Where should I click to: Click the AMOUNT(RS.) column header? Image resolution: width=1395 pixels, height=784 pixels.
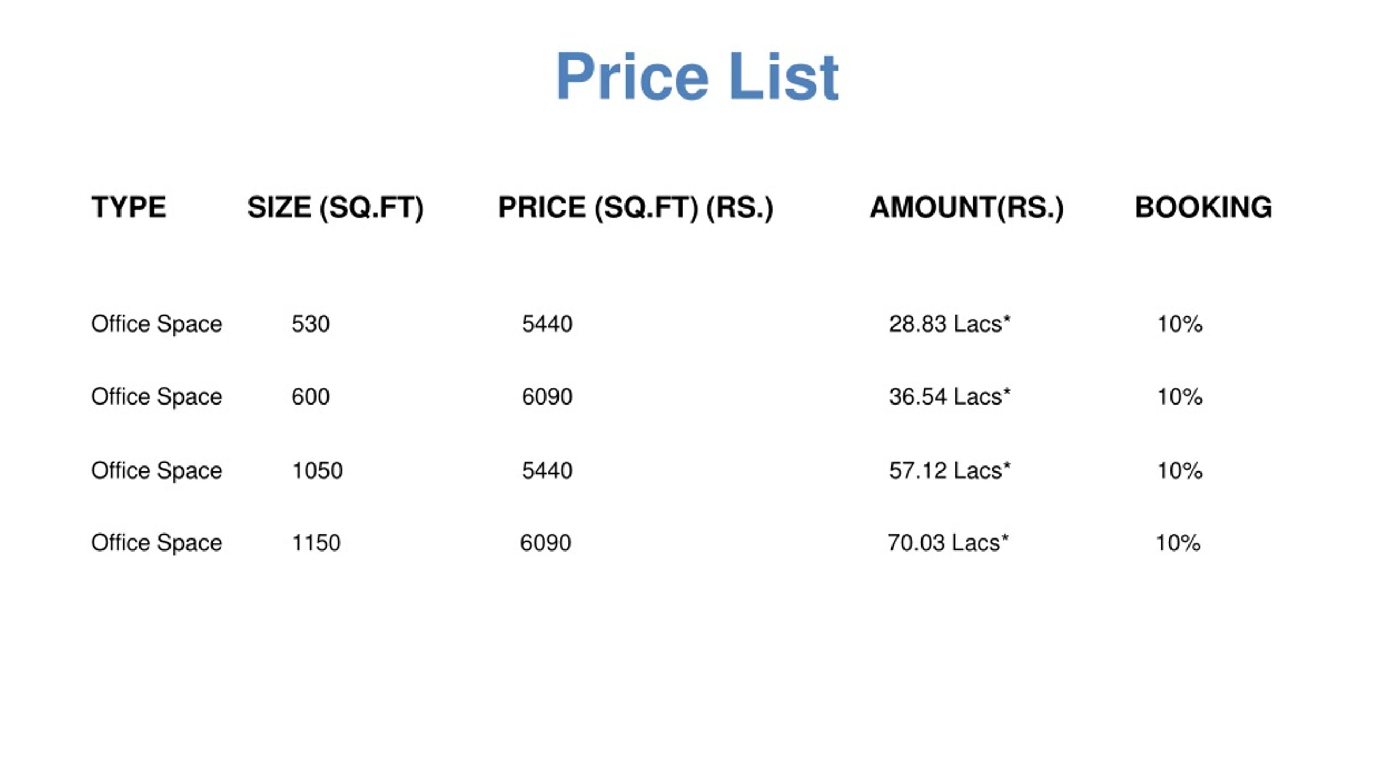pyautogui.click(x=966, y=208)
